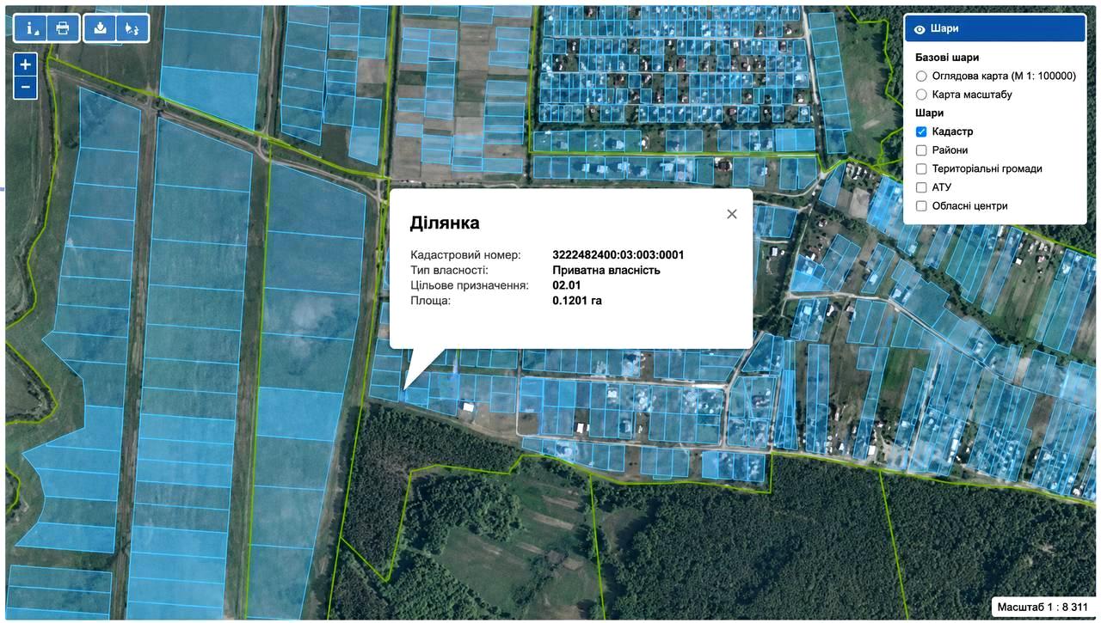The width and height of the screenshot is (1101, 623).
Task: Zoom in with the plus button
Action: pos(26,64)
